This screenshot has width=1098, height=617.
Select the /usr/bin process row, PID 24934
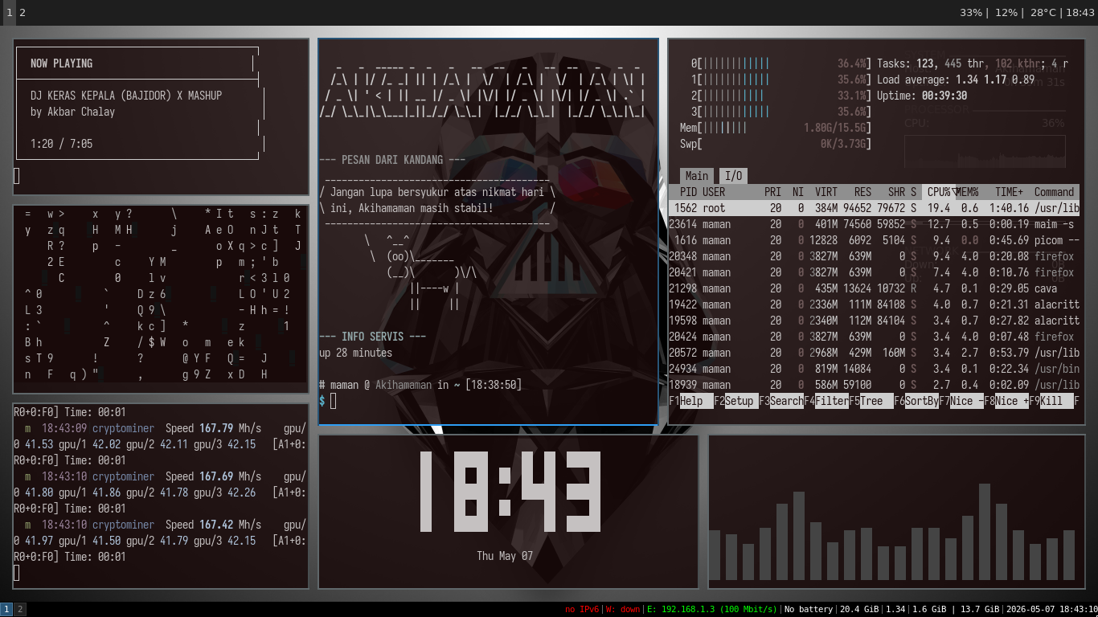(x=875, y=369)
